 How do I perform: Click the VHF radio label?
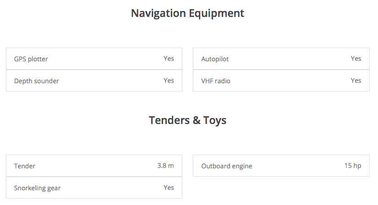click(216, 81)
